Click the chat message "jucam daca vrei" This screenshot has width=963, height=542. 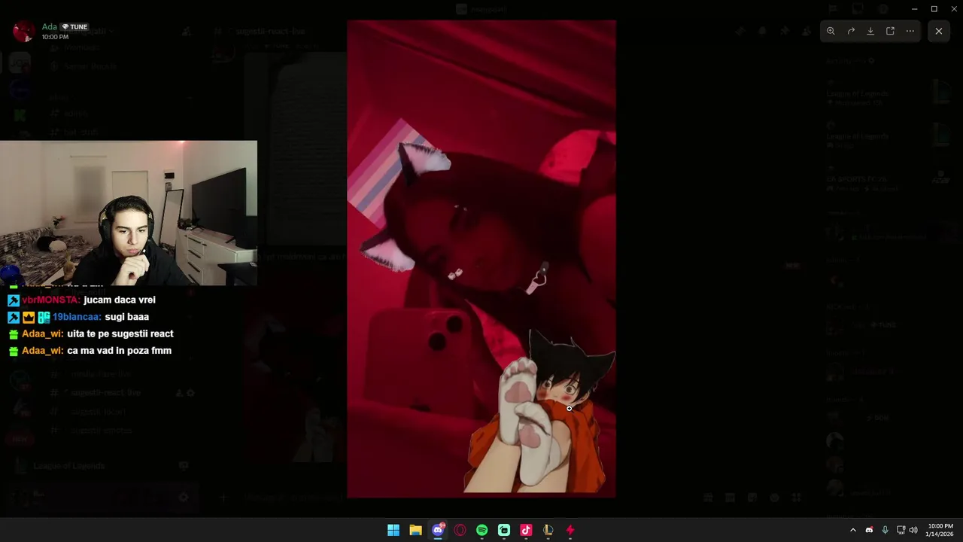pyautogui.click(x=120, y=300)
